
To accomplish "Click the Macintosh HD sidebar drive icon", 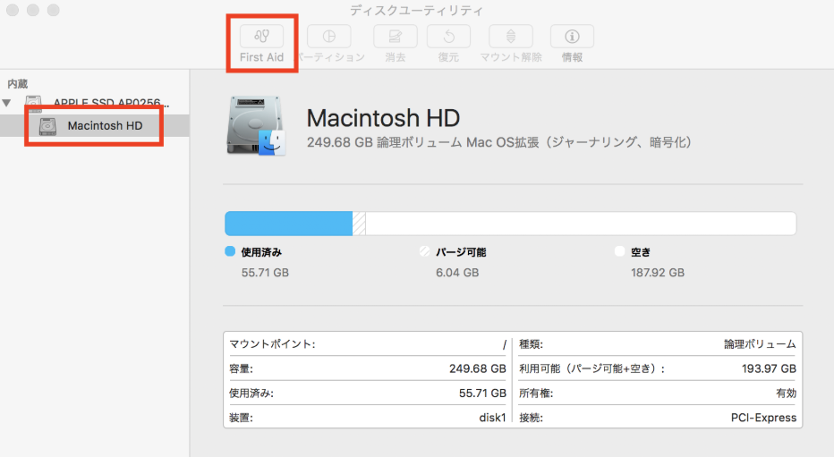I will 47,126.
